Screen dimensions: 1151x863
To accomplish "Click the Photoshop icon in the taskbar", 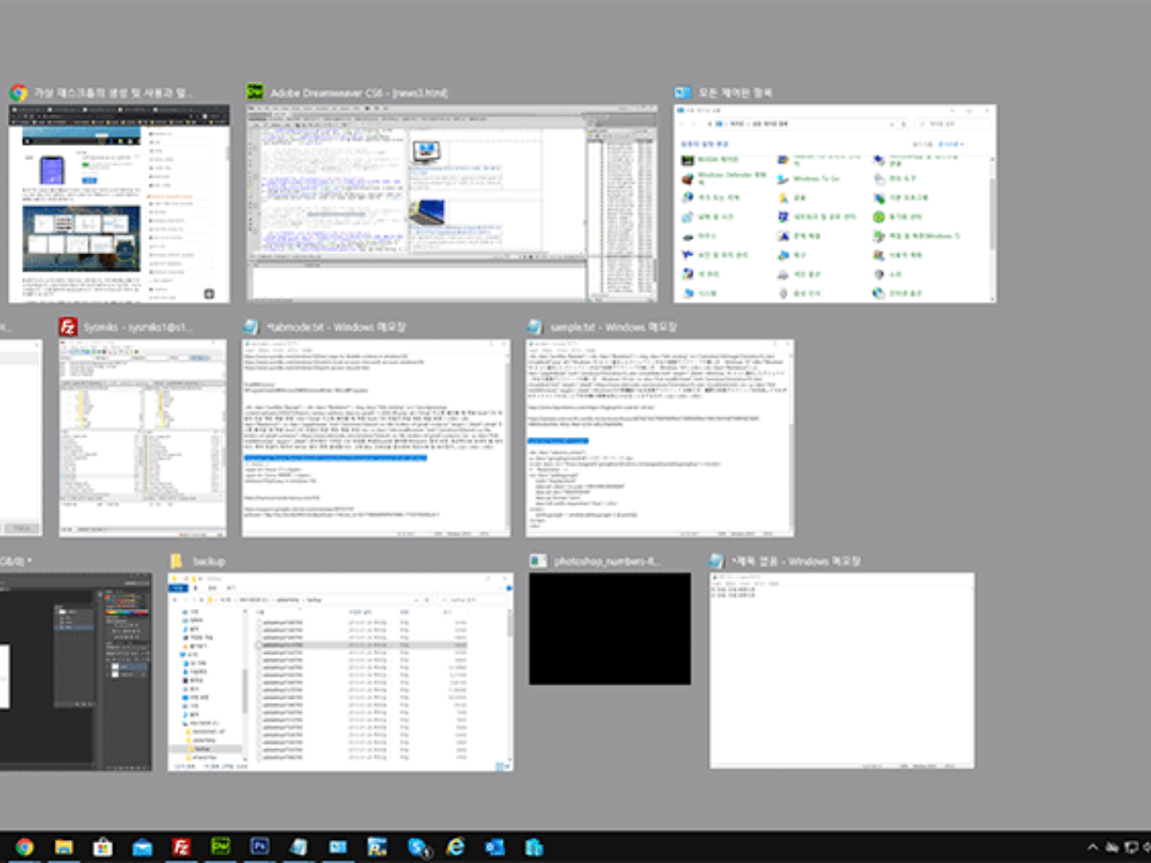I will click(x=259, y=847).
